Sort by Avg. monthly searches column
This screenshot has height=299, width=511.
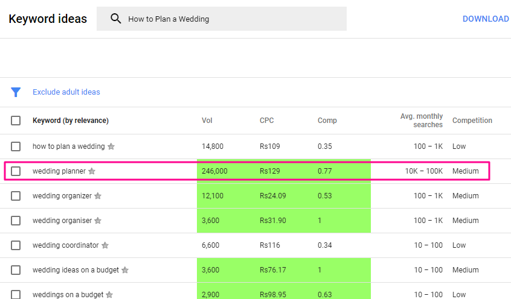tap(422, 121)
